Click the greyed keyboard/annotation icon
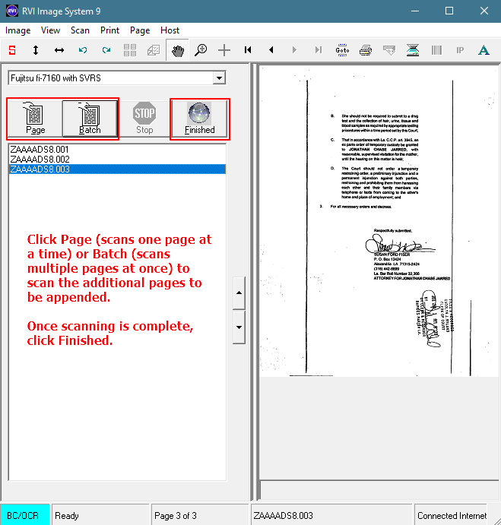501x525 pixels. pos(389,50)
